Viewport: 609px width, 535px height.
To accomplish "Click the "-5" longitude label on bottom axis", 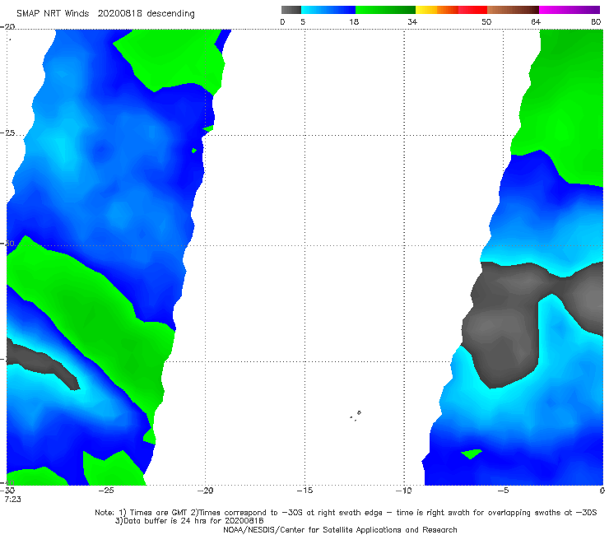I will [x=503, y=491].
